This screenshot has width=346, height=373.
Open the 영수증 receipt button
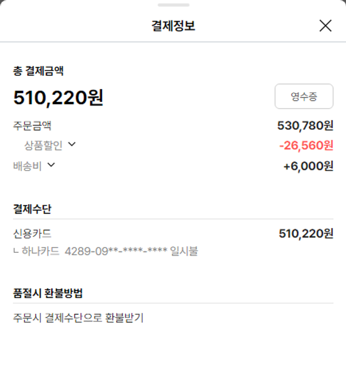pos(304,96)
